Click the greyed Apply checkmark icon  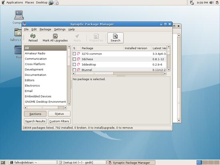click(77, 36)
